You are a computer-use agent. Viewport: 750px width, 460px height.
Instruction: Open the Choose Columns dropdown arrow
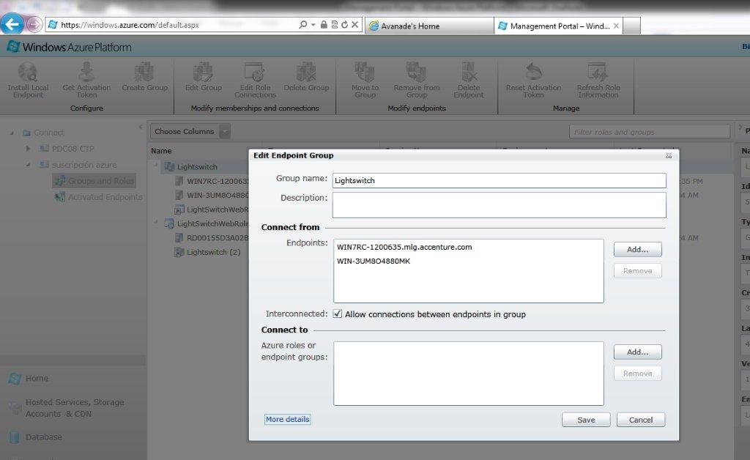pyautogui.click(x=225, y=131)
